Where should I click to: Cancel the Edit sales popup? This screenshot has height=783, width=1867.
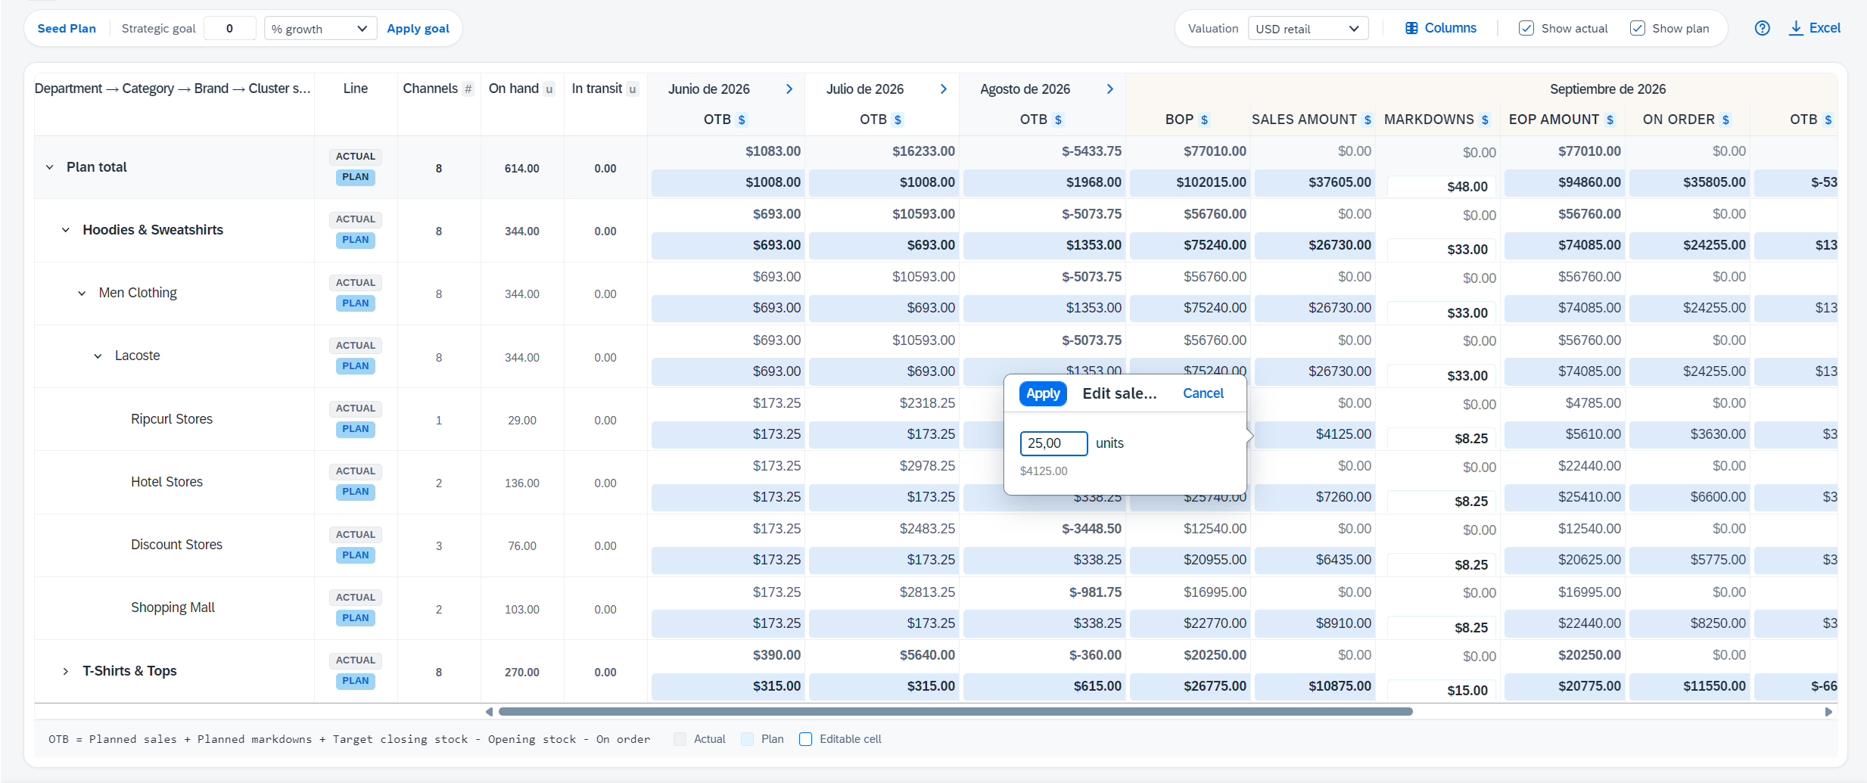point(1203,393)
